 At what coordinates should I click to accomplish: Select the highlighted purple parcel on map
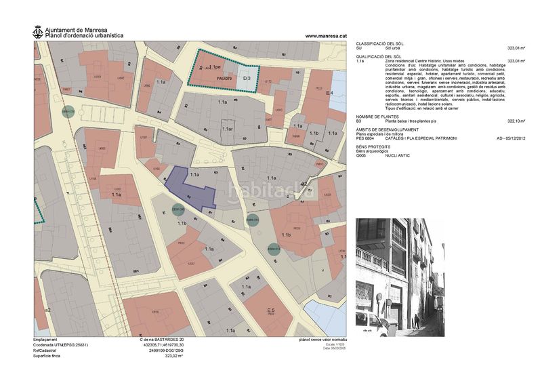coord(190,189)
